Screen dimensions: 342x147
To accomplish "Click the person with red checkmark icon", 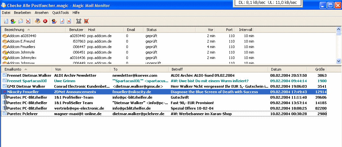I will [54, 21].
